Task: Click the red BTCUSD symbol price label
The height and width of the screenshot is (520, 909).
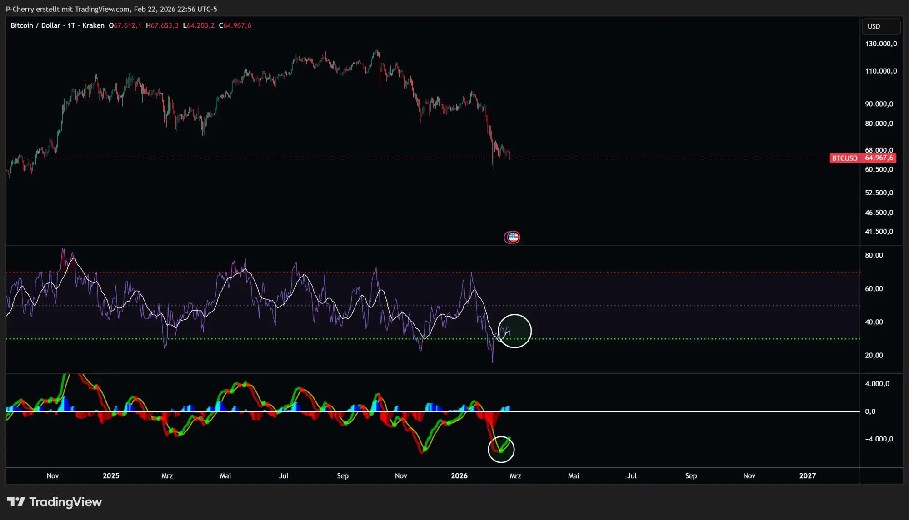Action: 844,158
